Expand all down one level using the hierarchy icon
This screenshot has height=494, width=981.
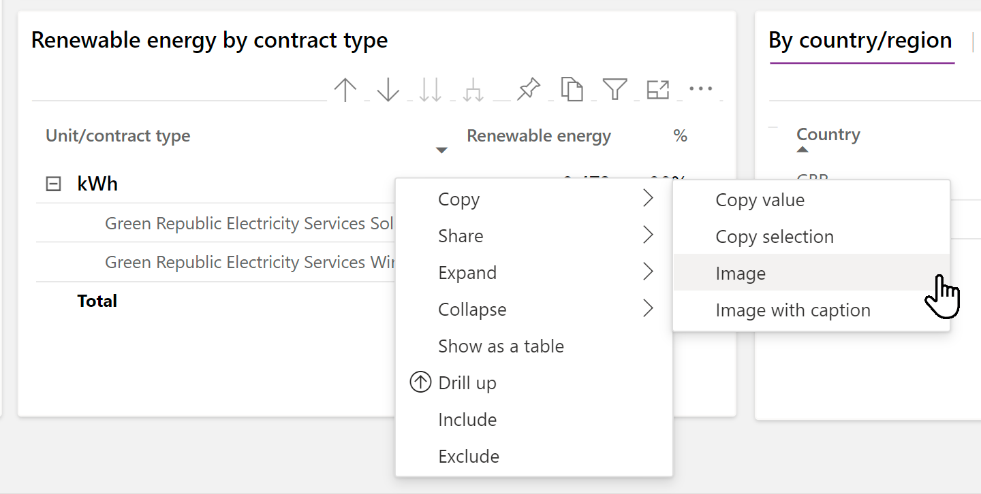[x=473, y=89]
